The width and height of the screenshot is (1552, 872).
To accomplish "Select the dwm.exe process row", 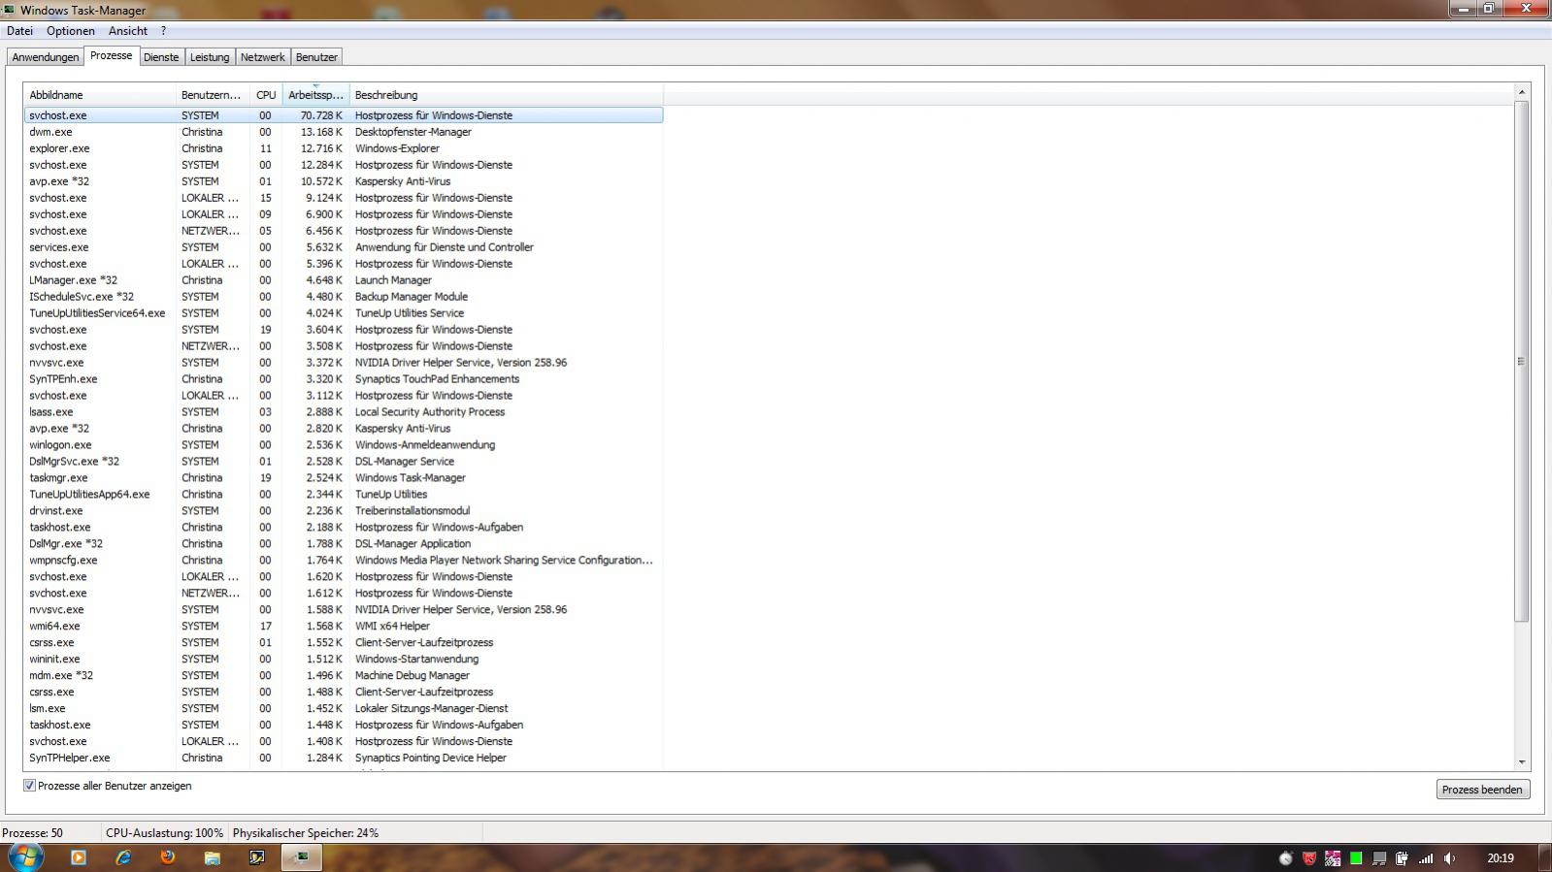I will click(x=343, y=132).
